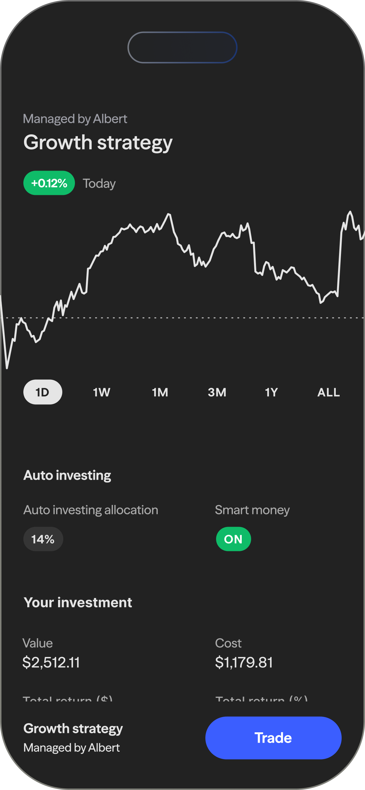The image size is (365, 790).
Task: Switch to the 3M range
Action: click(217, 392)
